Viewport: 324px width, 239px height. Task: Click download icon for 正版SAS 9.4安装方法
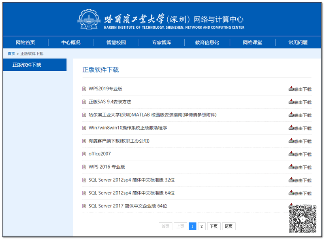pos(291,102)
